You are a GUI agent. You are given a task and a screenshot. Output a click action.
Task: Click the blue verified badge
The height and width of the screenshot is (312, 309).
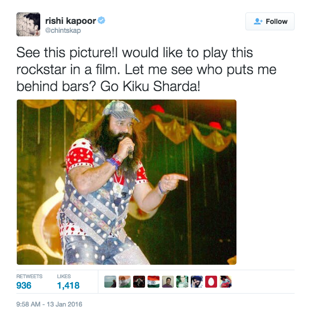101,21
